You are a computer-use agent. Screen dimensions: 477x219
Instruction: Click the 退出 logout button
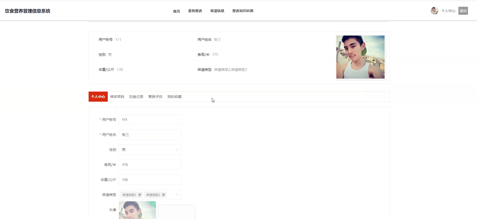coord(463,11)
